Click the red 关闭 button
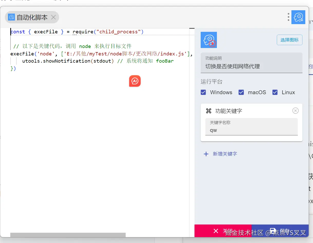313x243 pixels. click(223, 231)
